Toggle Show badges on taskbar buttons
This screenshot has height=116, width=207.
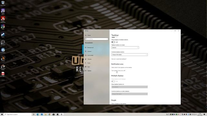pos(113,42)
